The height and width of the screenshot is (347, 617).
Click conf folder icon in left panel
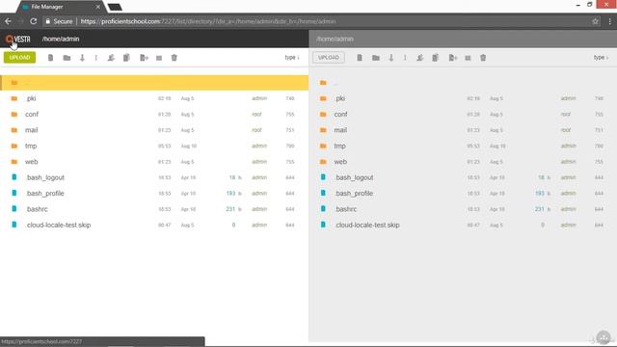(14, 114)
